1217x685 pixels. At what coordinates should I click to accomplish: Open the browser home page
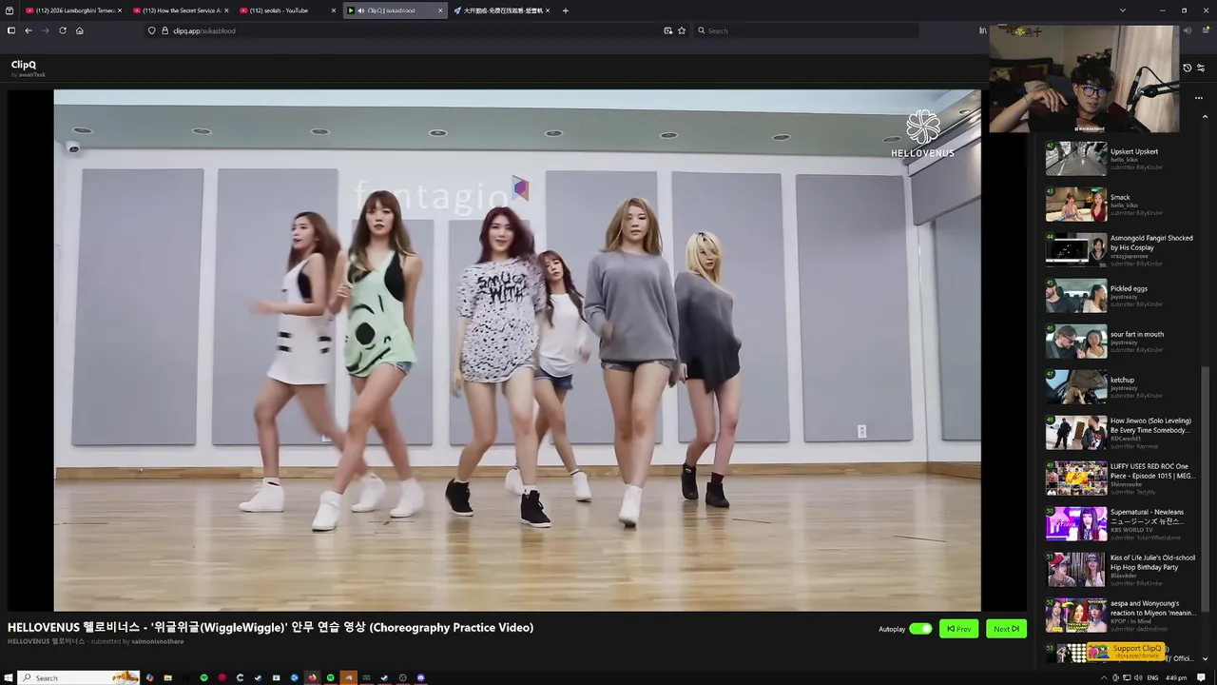tap(80, 30)
